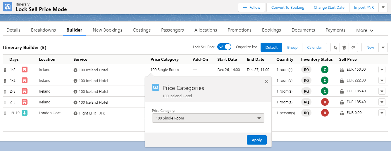This screenshot has height=151, width=391.
Task: Open row actions dropdown for EUR 150.00 row
Action: 382,70
